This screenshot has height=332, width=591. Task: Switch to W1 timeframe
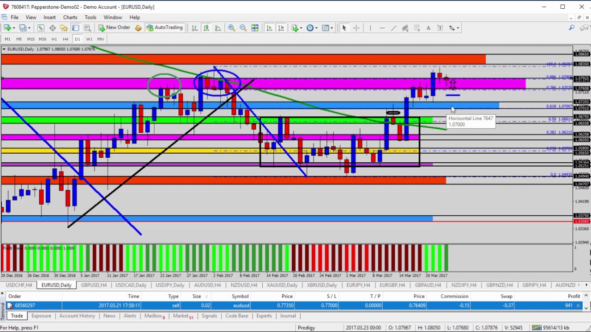(89, 39)
